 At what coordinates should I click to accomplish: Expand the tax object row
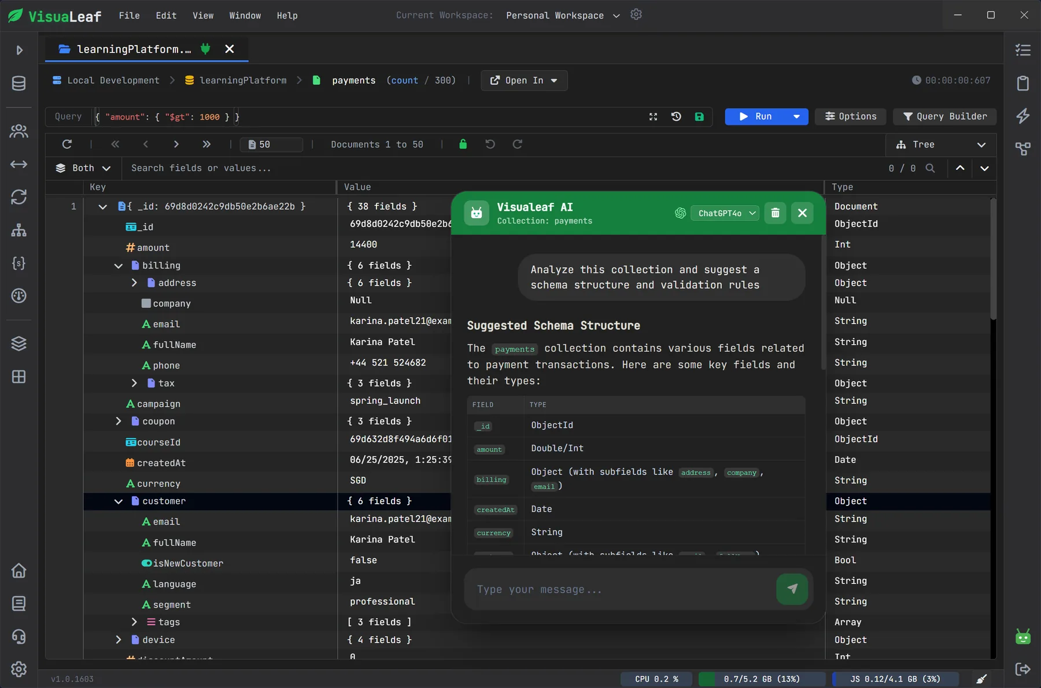click(134, 384)
